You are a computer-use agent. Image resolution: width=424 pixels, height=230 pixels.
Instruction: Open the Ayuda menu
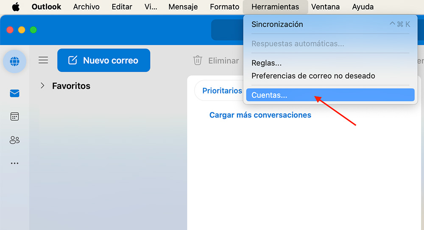pyautogui.click(x=363, y=7)
